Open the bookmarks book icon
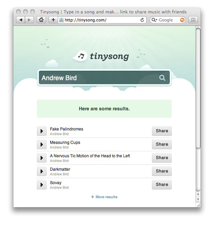 pos(193,20)
